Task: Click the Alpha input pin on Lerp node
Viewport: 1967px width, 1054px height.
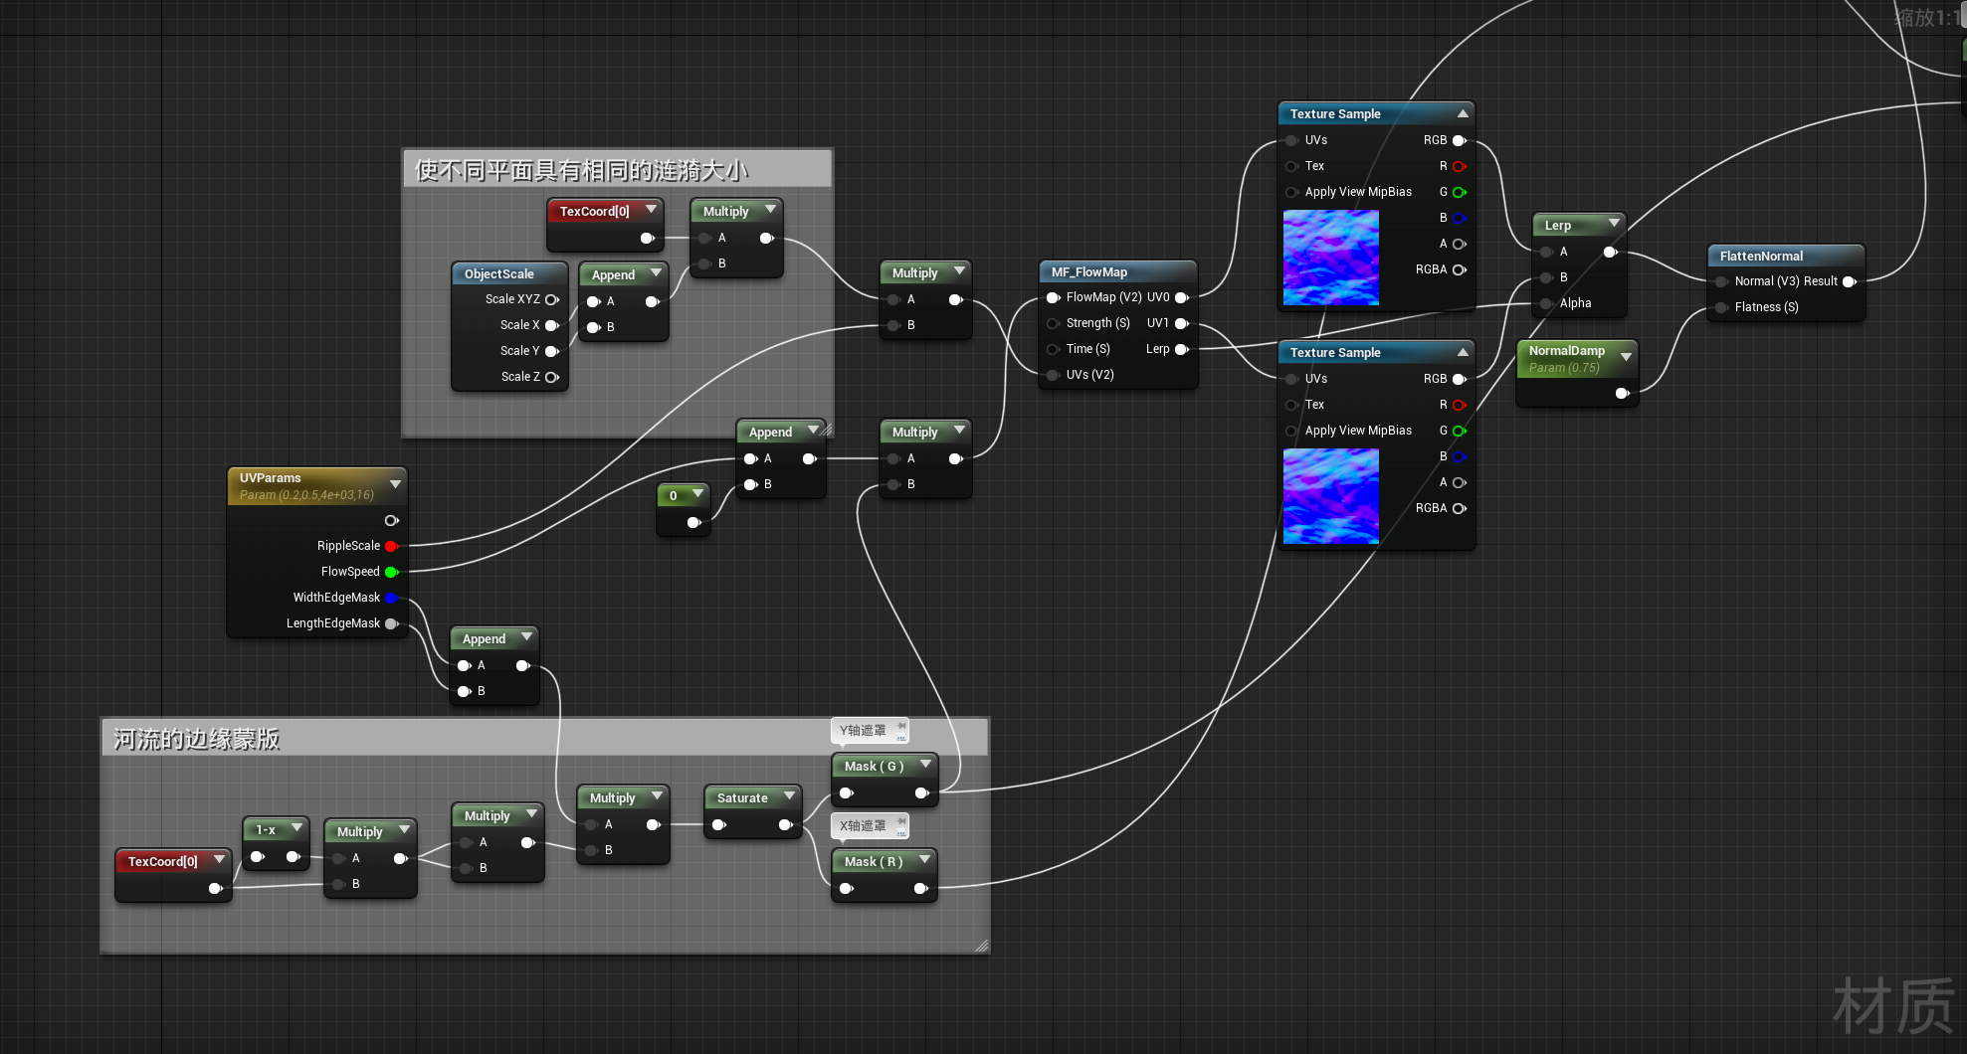Action: [1546, 303]
